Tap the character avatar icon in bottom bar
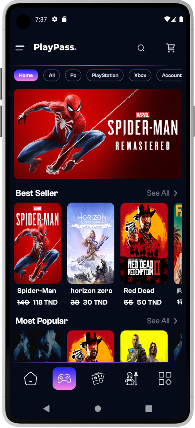Viewport: 195px width, 428px height. (131, 379)
